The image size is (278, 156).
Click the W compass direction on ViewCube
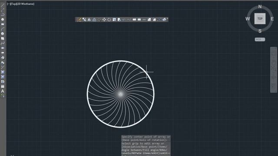pyautogui.click(x=248, y=19)
